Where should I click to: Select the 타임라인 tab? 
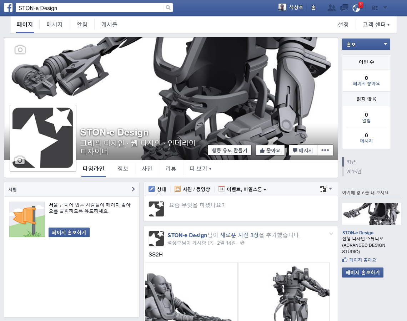(x=94, y=169)
